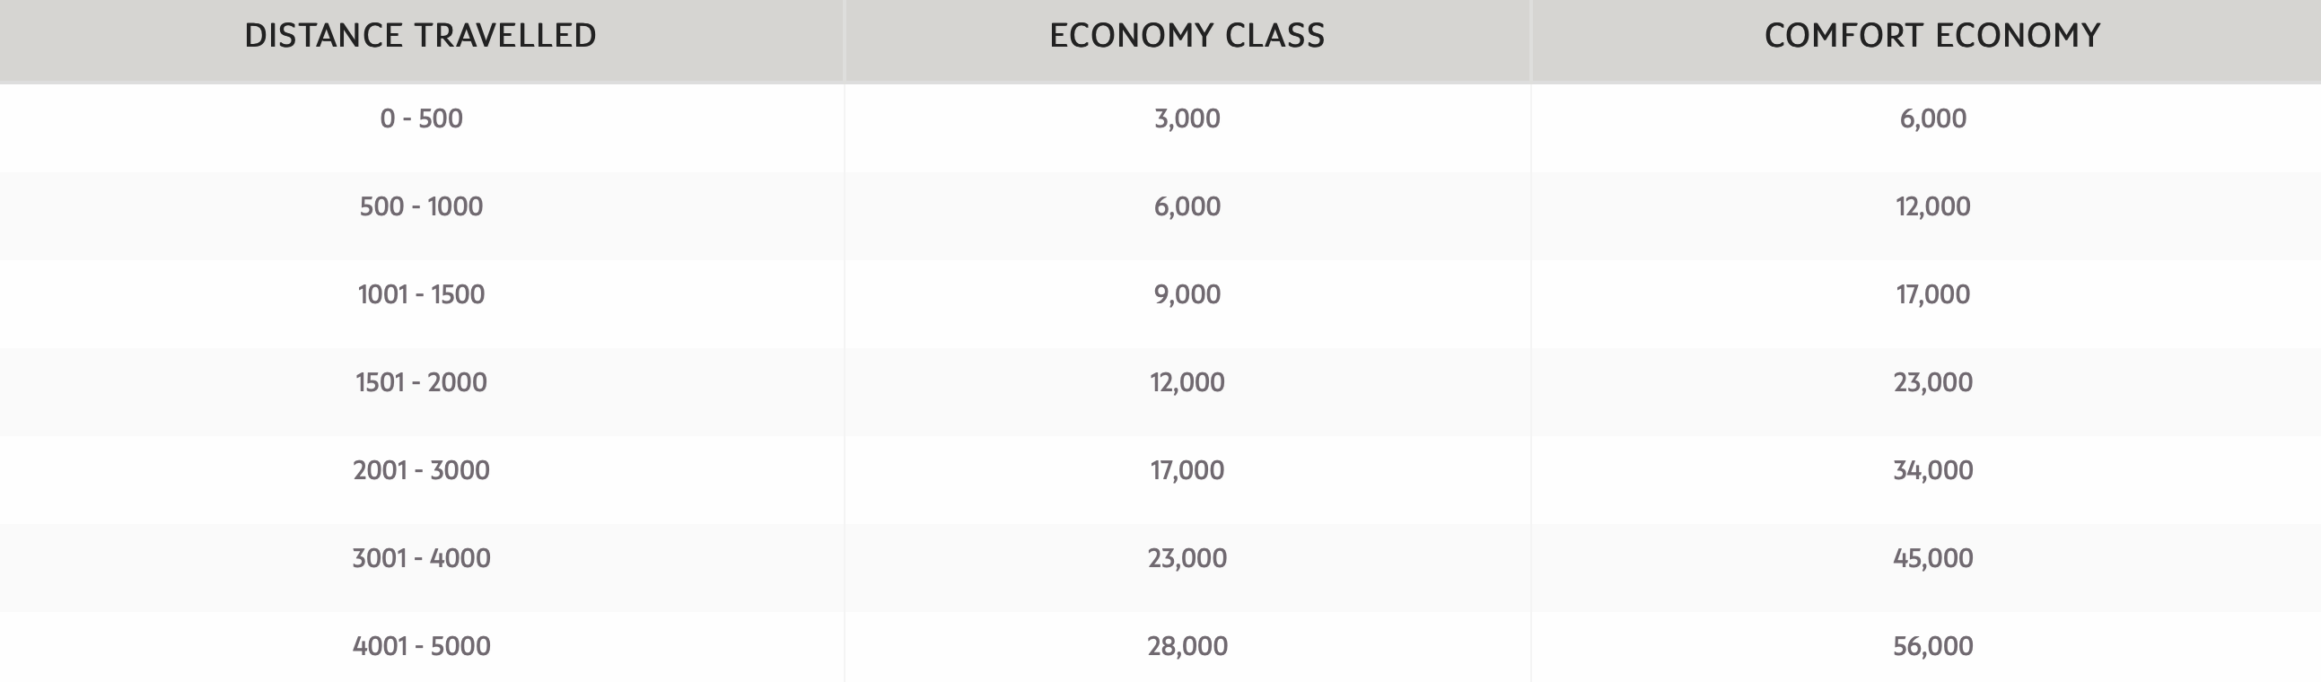Click the Economy Class column header

[1187, 36]
